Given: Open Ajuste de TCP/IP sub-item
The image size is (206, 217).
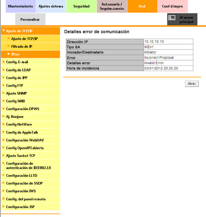Looking at the screenshot, I should click(30, 39).
